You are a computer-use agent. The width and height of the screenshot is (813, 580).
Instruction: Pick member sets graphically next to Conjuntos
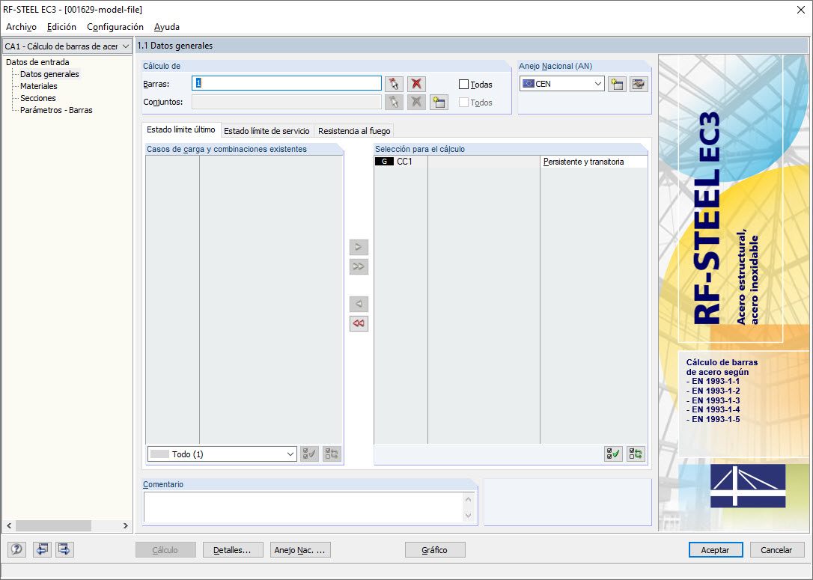coord(394,102)
